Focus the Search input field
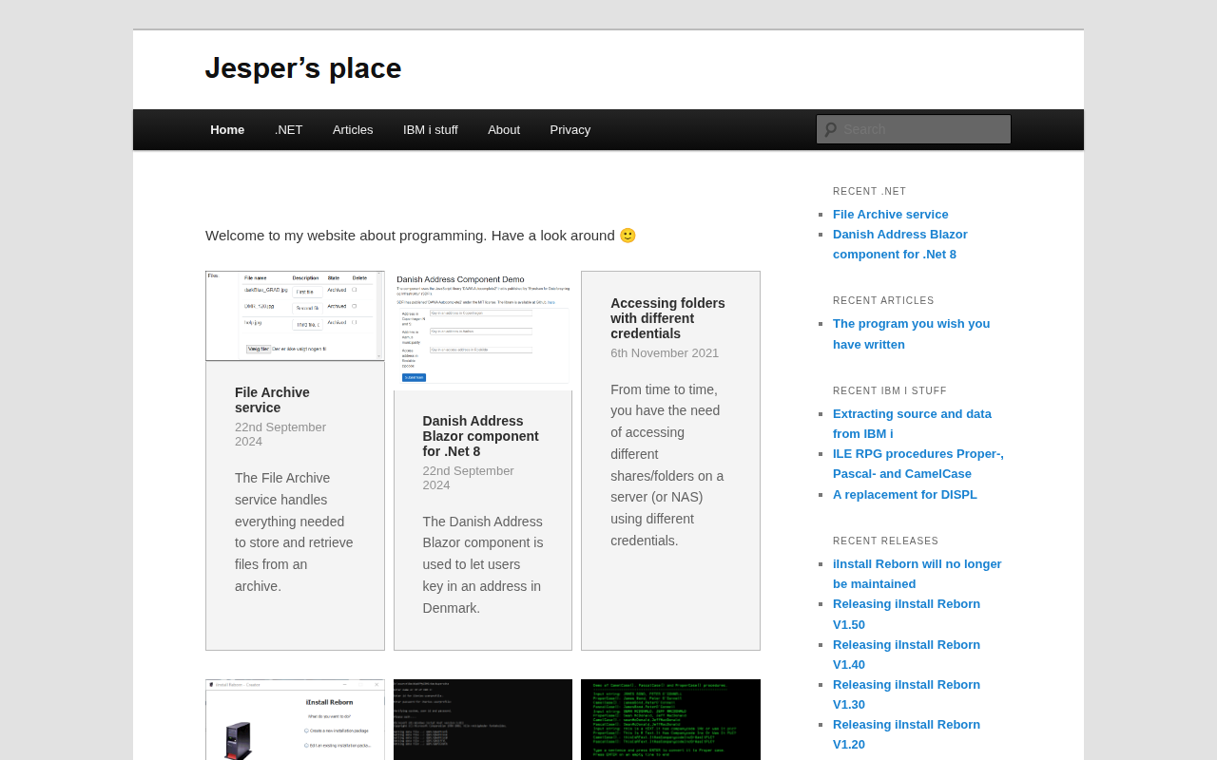 922,129
